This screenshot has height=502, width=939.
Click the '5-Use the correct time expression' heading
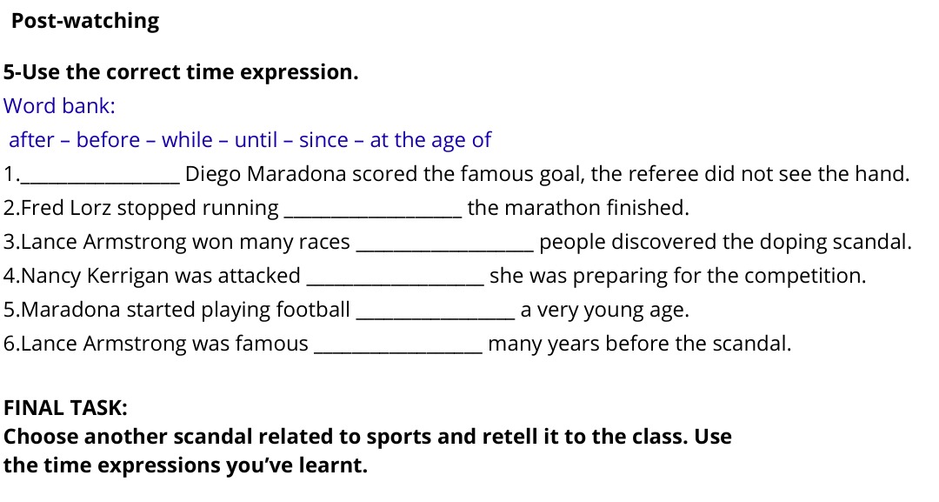(181, 72)
